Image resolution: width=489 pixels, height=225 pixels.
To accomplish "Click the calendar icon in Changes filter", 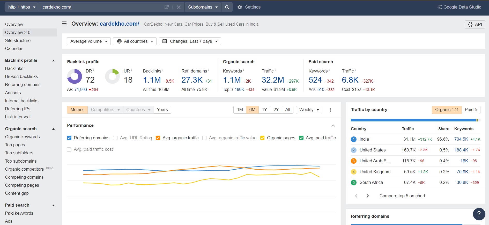I will (165, 41).
